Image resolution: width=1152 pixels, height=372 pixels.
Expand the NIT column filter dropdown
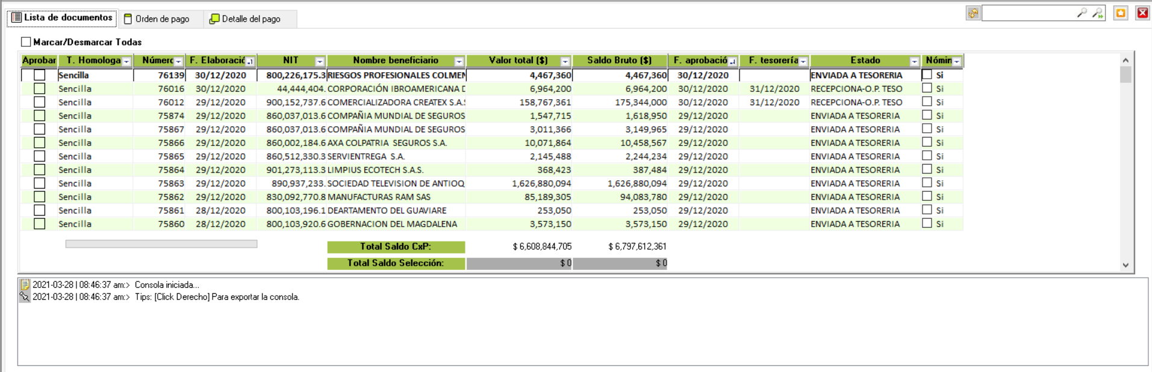pyautogui.click(x=320, y=61)
